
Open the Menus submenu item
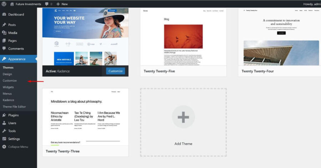point(7,93)
